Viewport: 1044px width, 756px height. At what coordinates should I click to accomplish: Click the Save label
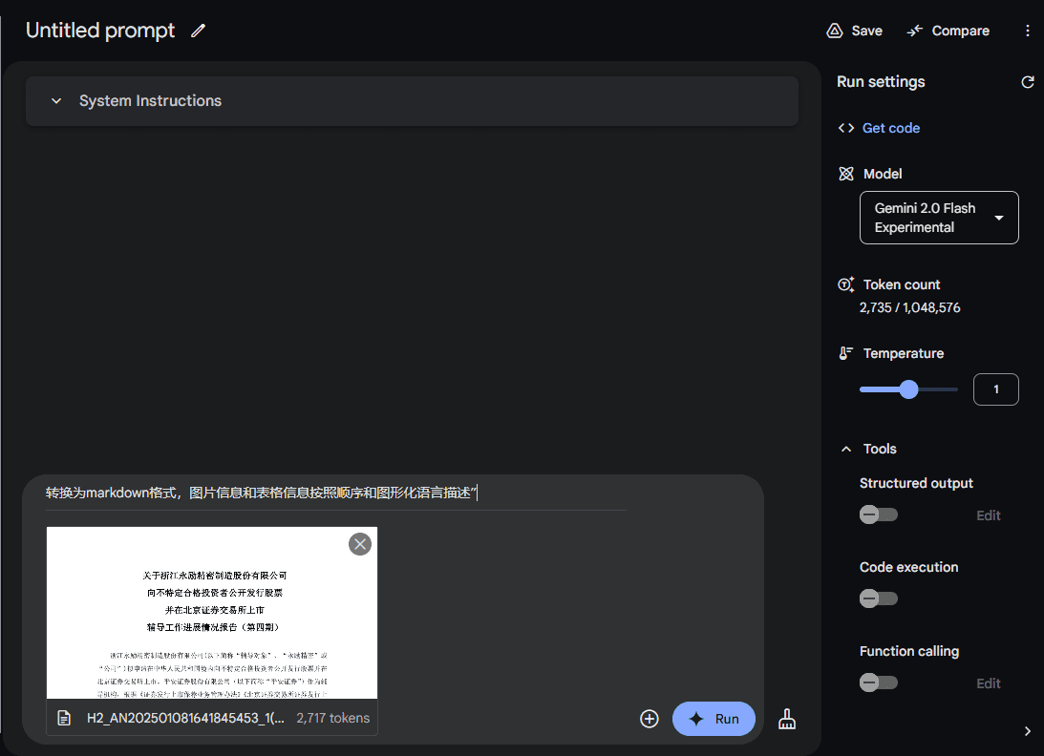867,31
